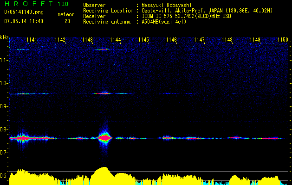
Task: Click time marker 1150 on the time axis
Action: [x=283, y=40]
